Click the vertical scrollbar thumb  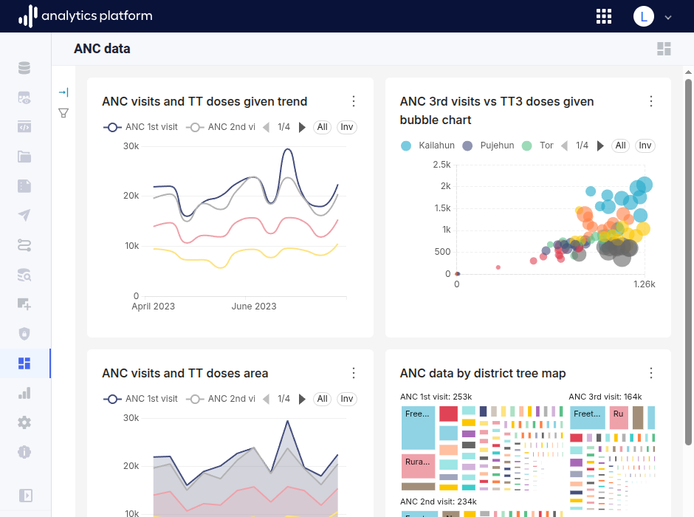[688, 261]
